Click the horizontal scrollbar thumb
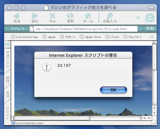160x129 pixels. (x=52, y=118)
